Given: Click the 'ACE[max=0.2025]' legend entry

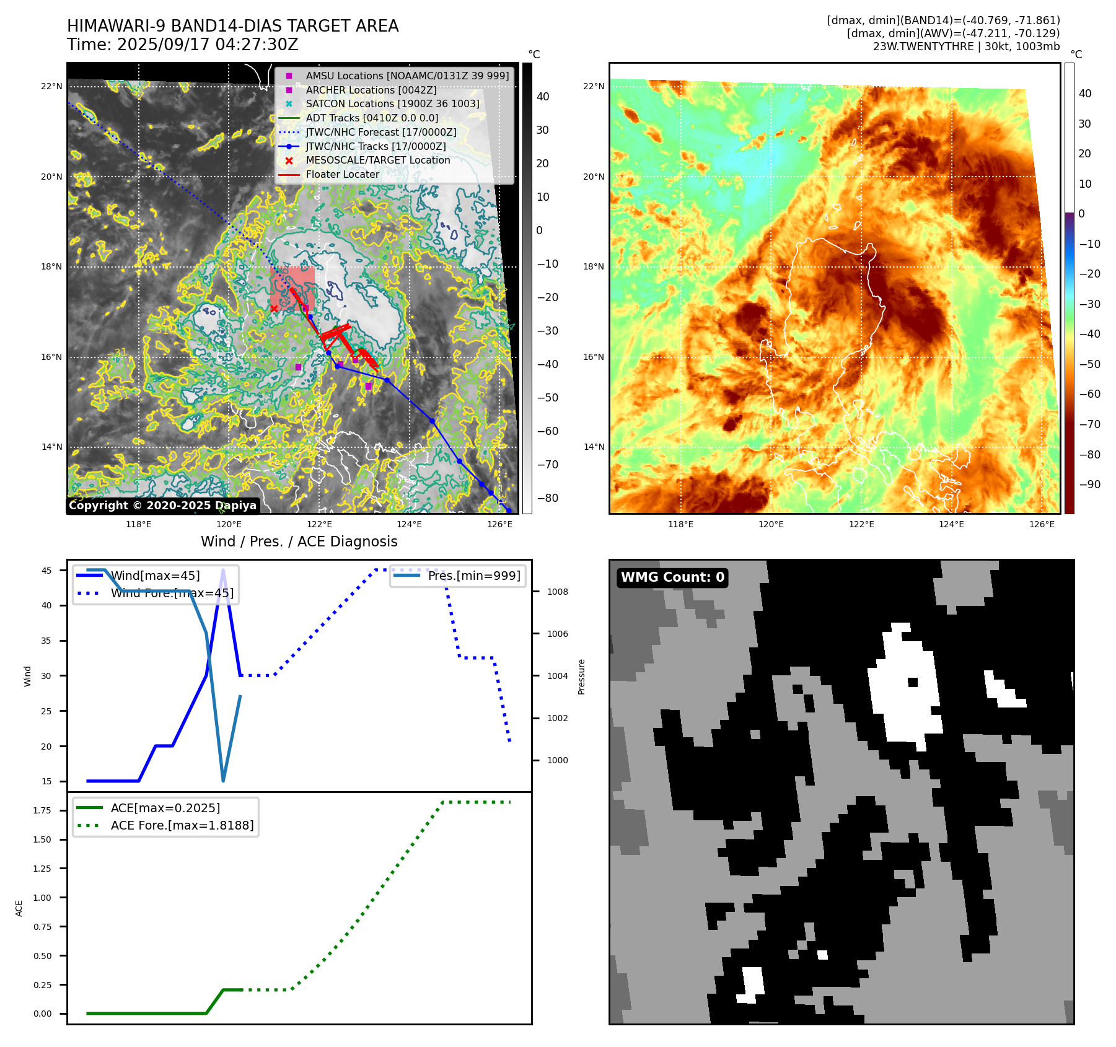Looking at the screenshot, I should click(x=148, y=808).
